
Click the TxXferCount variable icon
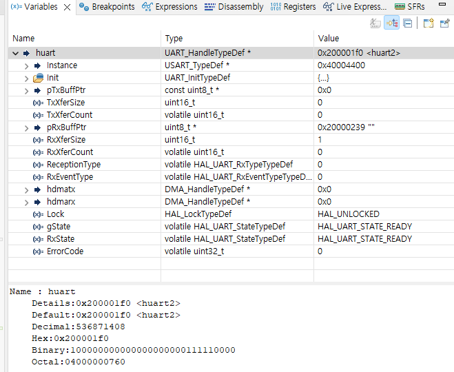[38, 115]
